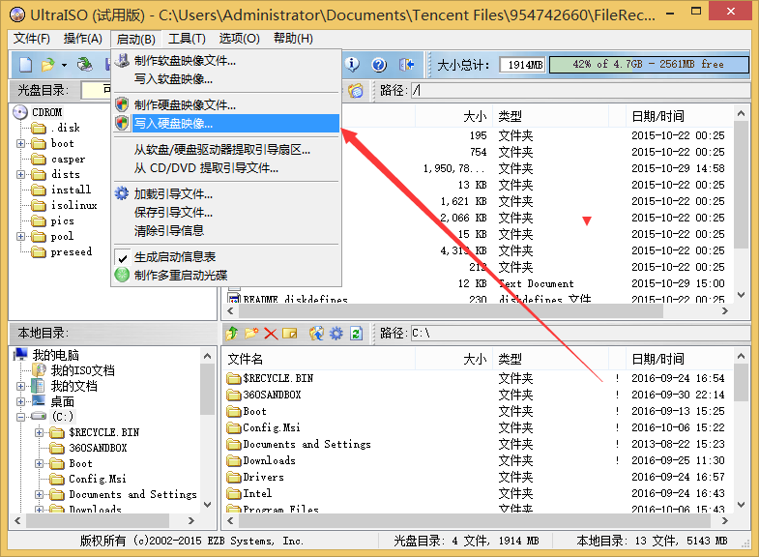
Task: Click the Open file folder icon in toolbar
Action: click(x=47, y=65)
